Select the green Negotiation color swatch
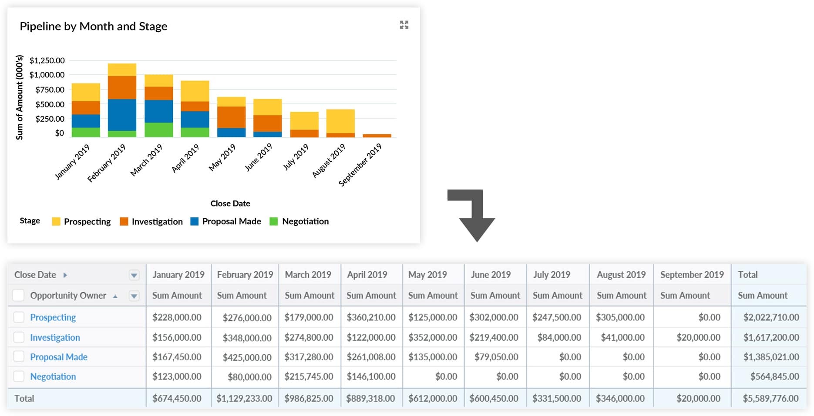This screenshot has width=814, height=416. 275,221
